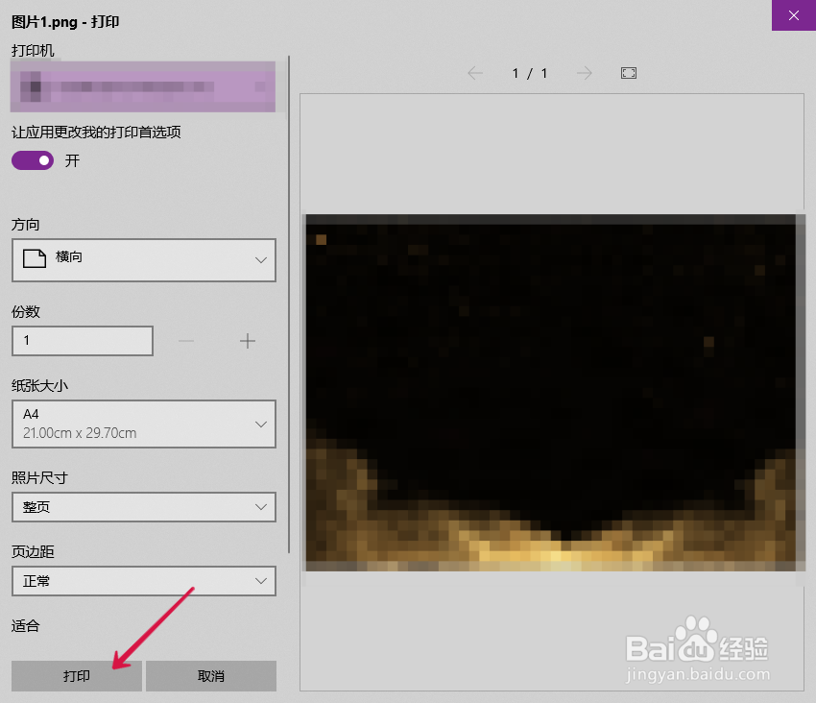
Task: Click the 适合 section label
Action: (26, 625)
